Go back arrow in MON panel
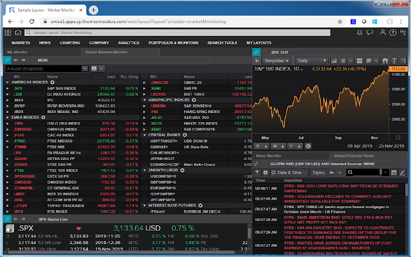Viewport: 411px width, 257px height. [15, 60]
